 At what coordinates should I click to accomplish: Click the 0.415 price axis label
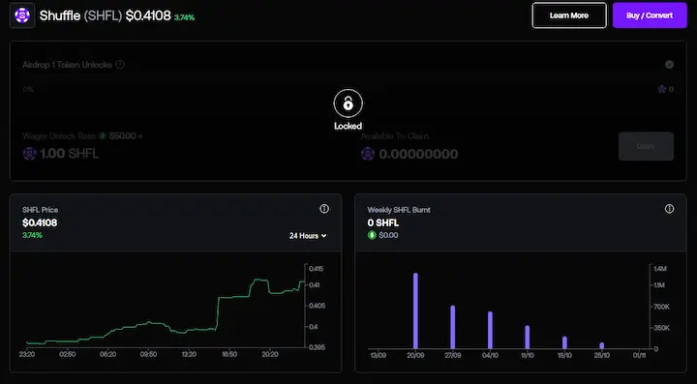(317, 269)
